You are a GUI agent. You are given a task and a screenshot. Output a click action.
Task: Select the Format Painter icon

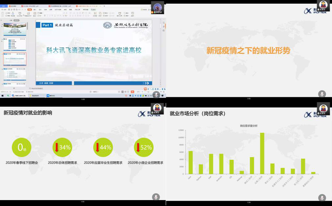coord(13,15)
